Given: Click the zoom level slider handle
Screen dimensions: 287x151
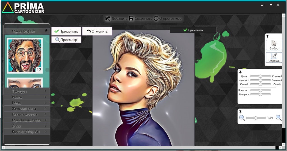Looking at the screenshot, I should pyautogui.click(x=256, y=118).
